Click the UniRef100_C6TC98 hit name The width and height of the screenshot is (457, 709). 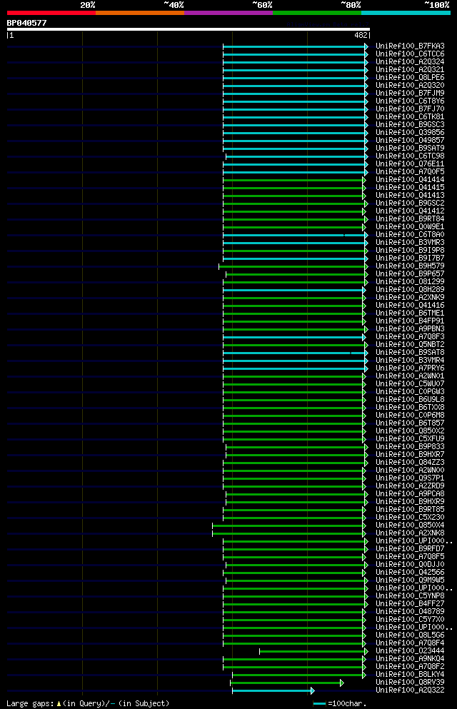(410, 156)
